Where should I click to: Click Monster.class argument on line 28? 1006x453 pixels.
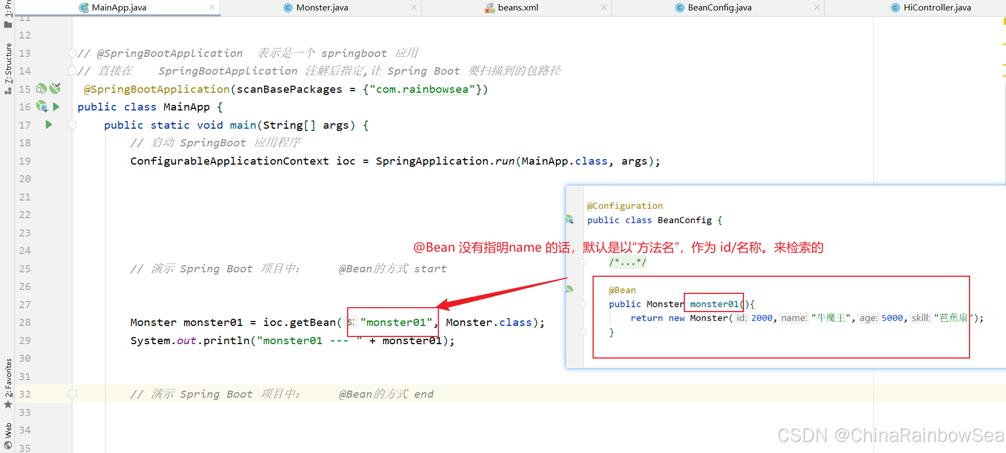point(489,322)
